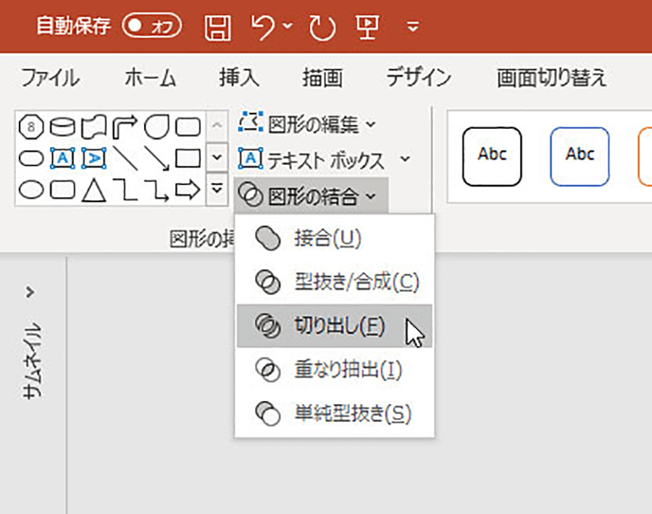Switch to the 挿入 tab
Image resolution: width=652 pixels, height=514 pixels.
point(239,77)
